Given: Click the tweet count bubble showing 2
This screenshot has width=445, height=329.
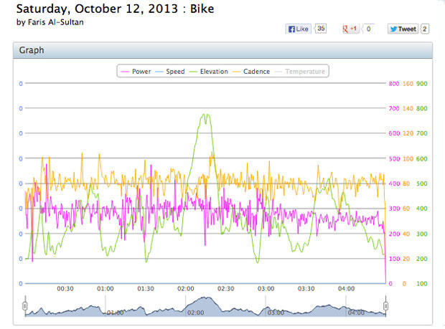Looking at the screenshot, I should click(x=425, y=29).
